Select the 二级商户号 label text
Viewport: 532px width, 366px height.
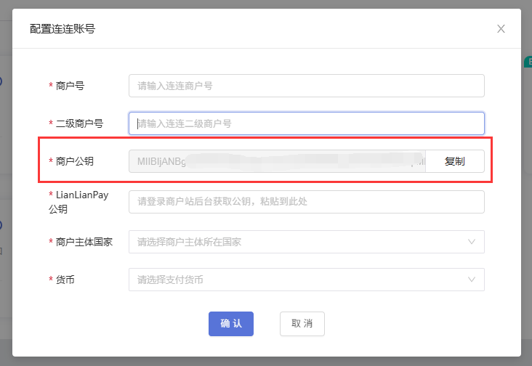(x=79, y=123)
